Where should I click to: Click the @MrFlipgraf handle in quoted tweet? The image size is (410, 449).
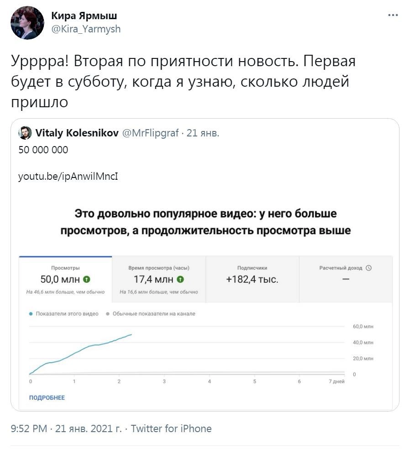pos(150,133)
